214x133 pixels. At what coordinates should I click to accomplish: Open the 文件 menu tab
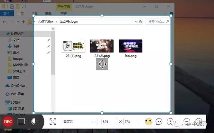click(7, 13)
